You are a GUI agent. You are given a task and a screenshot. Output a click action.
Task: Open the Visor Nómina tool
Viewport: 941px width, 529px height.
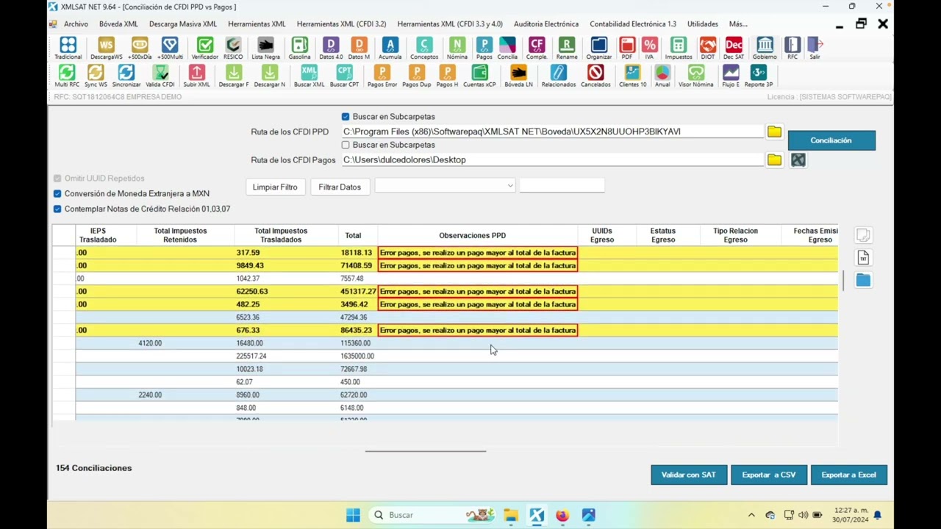[x=695, y=76]
